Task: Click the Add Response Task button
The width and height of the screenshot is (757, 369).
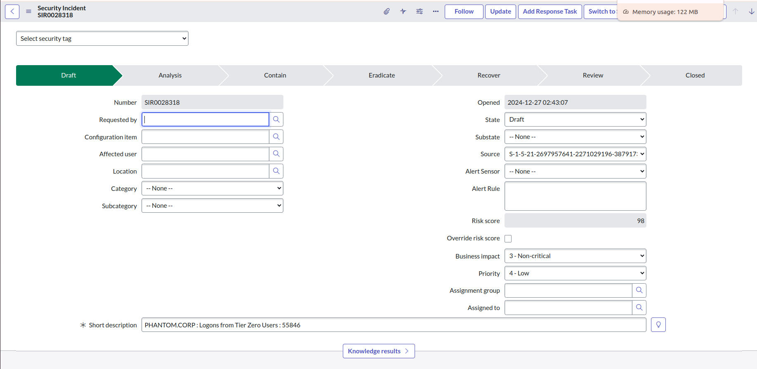Action: pyautogui.click(x=550, y=12)
